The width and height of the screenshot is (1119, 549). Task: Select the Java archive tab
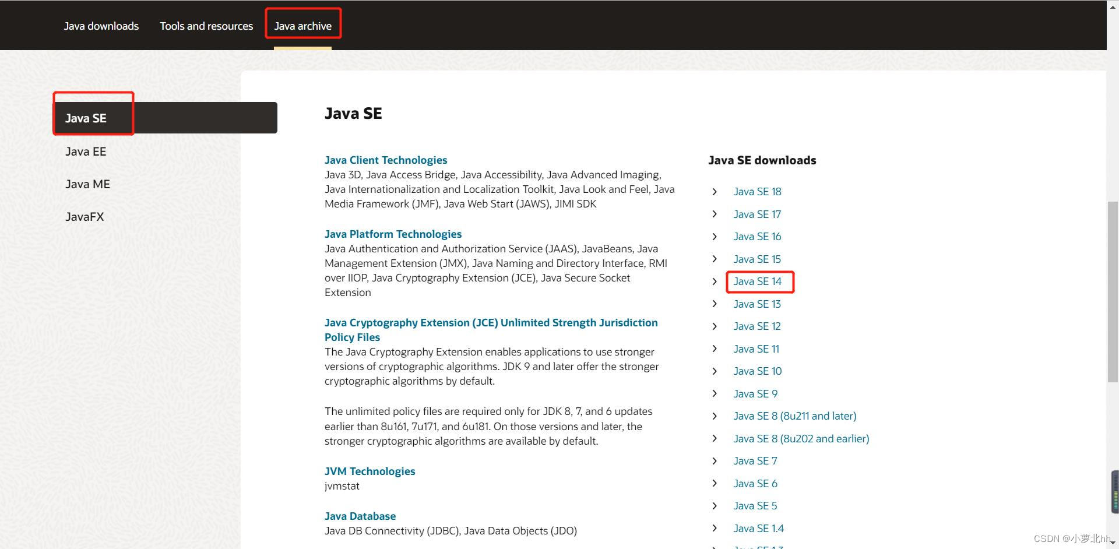302,26
